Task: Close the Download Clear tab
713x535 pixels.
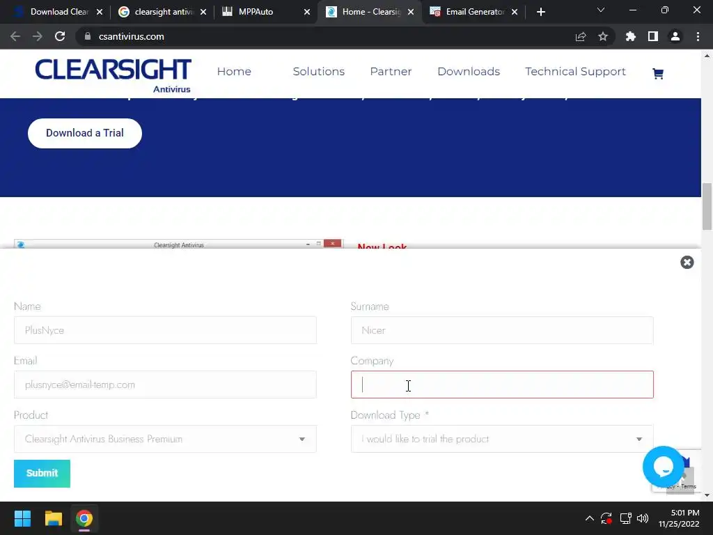Action: click(100, 12)
